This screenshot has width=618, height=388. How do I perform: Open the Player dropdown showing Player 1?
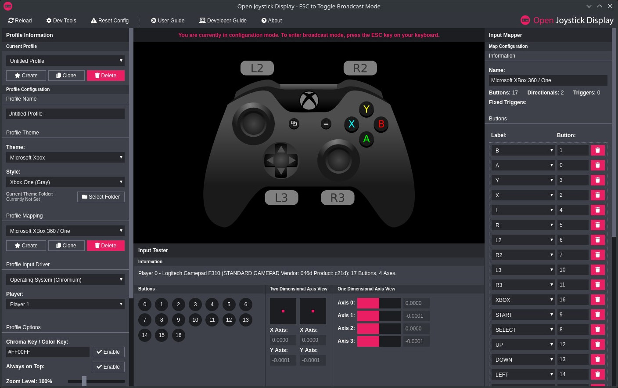click(x=65, y=304)
